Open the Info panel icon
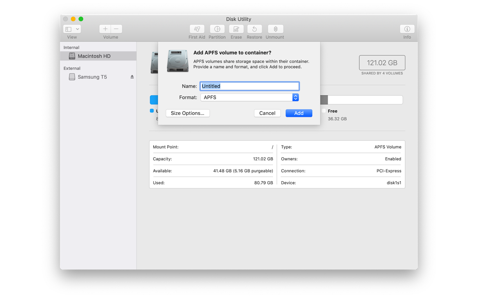477x298 pixels. click(x=407, y=29)
